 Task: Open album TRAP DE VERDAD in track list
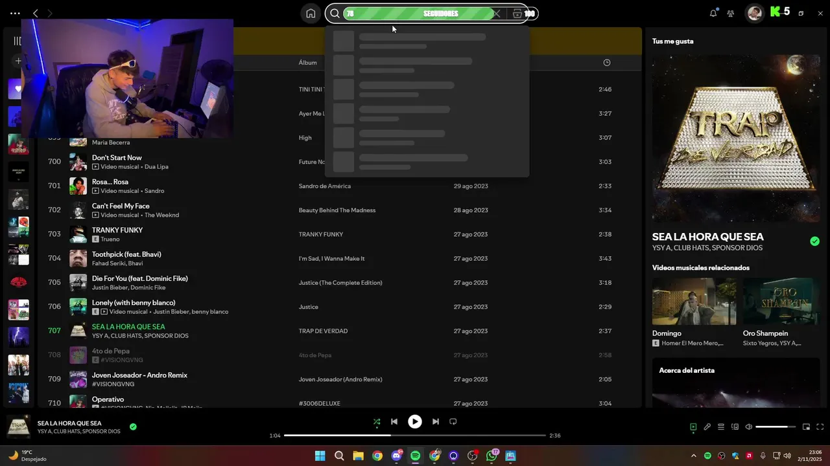pyautogui.click(x=323, y=331)
